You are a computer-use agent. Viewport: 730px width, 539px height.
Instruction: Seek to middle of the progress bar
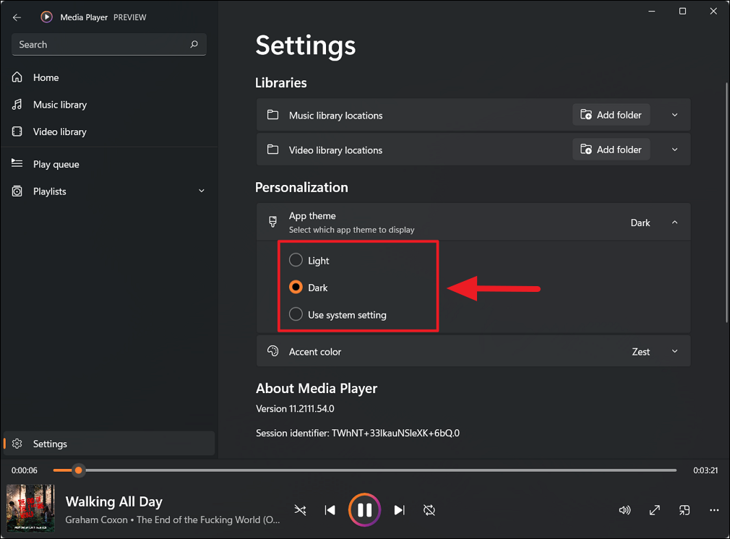[365, 470]
